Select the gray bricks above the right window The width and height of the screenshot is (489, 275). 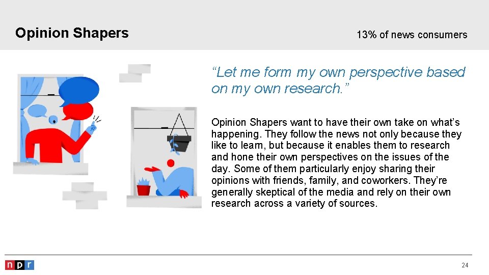135,73
